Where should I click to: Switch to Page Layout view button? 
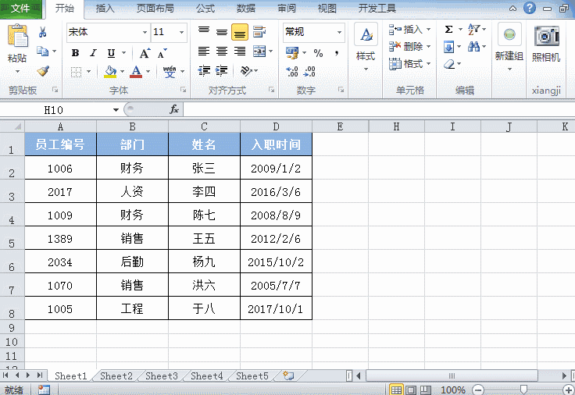pyautogui.click(x=410, y=390)
